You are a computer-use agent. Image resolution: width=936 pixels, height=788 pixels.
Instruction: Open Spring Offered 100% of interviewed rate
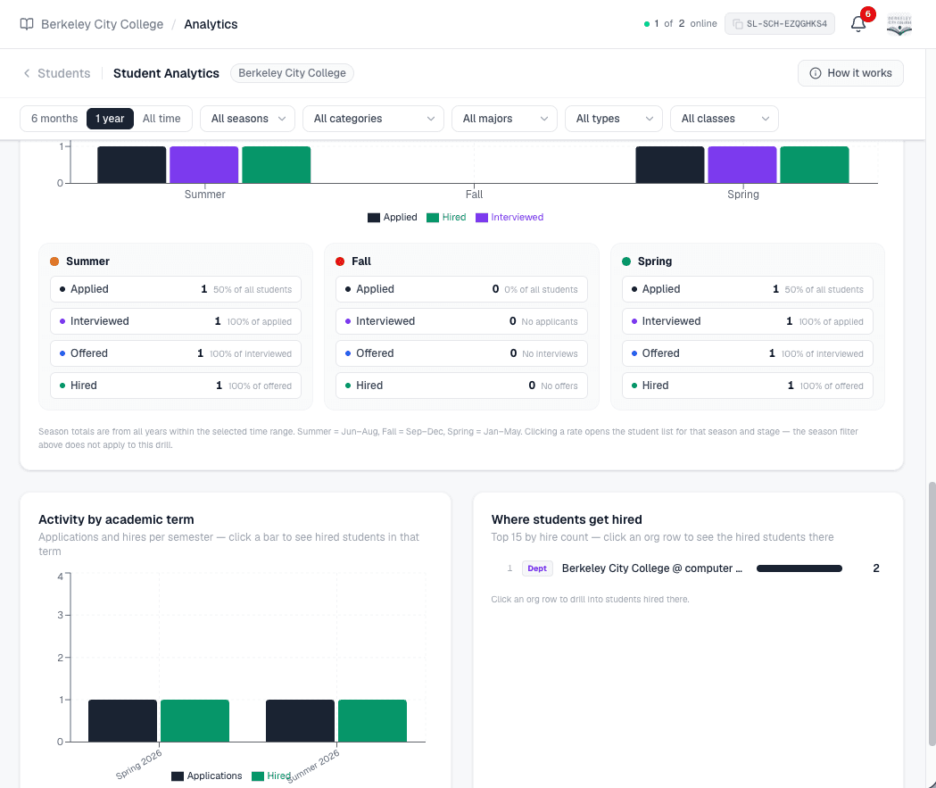[748, 353]
